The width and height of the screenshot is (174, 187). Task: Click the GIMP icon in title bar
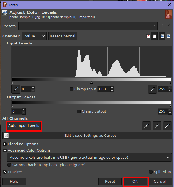point(5,5)
